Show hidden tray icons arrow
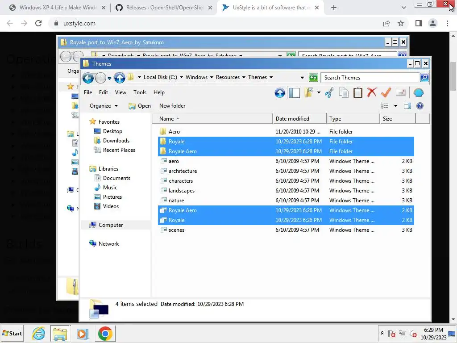 point(382,333)
